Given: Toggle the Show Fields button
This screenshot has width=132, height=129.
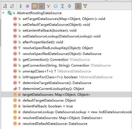Looking at the screenshot, I should 35,6.
